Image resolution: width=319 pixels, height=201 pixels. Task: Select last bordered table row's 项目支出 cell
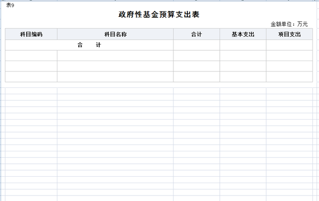pos(290,76)
